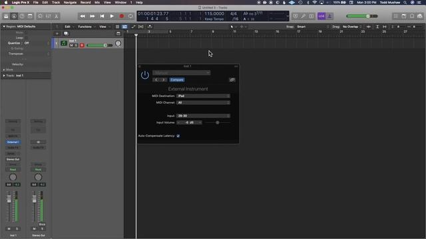Image resolution: width=426 pixels, height=239 pixels.
Task: Click the link icon in plugin window
Action: click(232, 80)
